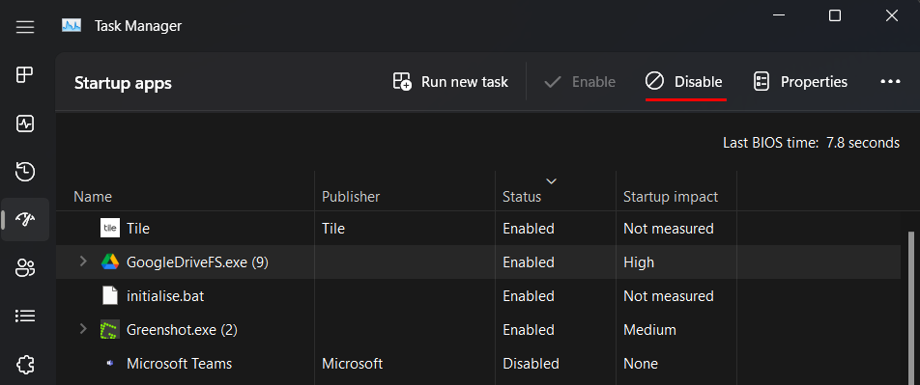Open the App history icon
This screenshot has width=920, height=385.
tap(25, 172)
